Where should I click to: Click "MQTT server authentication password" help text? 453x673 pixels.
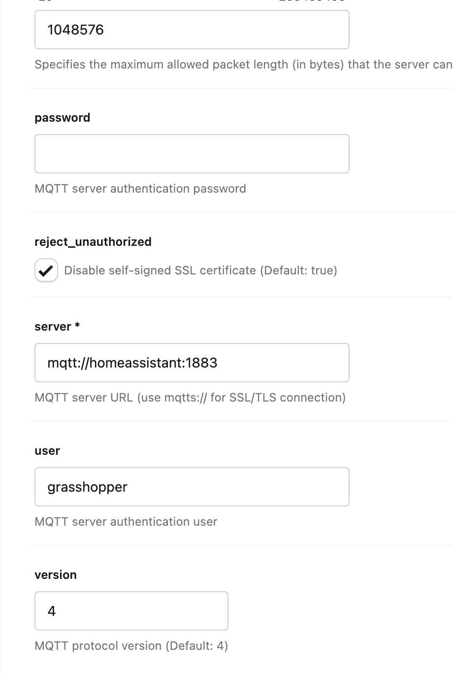[x=140, y=189]
